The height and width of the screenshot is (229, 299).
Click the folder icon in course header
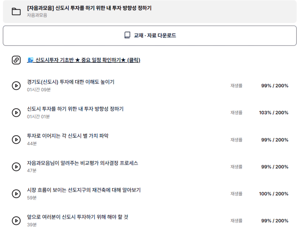point(16,11)
